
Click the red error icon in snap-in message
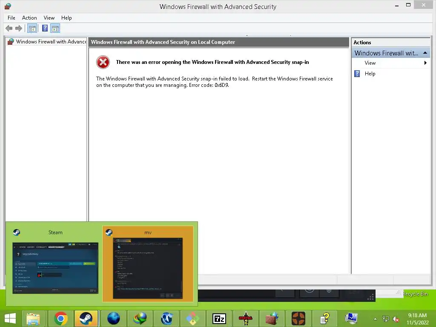click(103, 62)
